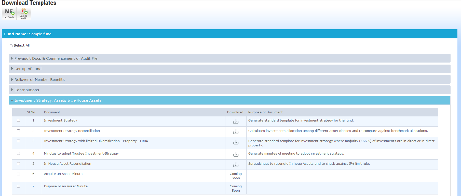This screenshot has width=461, height=196.
Task: Expand Rollover of Member Benefits section
Action: click(x=39, y=80)
